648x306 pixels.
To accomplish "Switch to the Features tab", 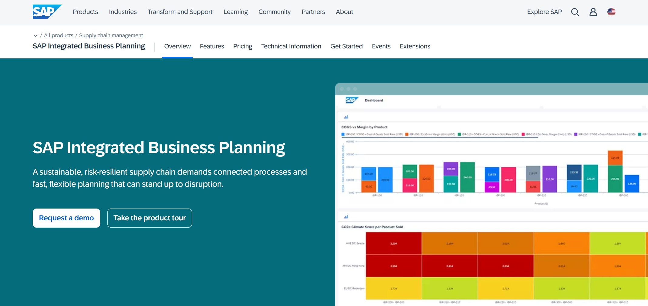I will pyautogui.click(x=212, y=46).
